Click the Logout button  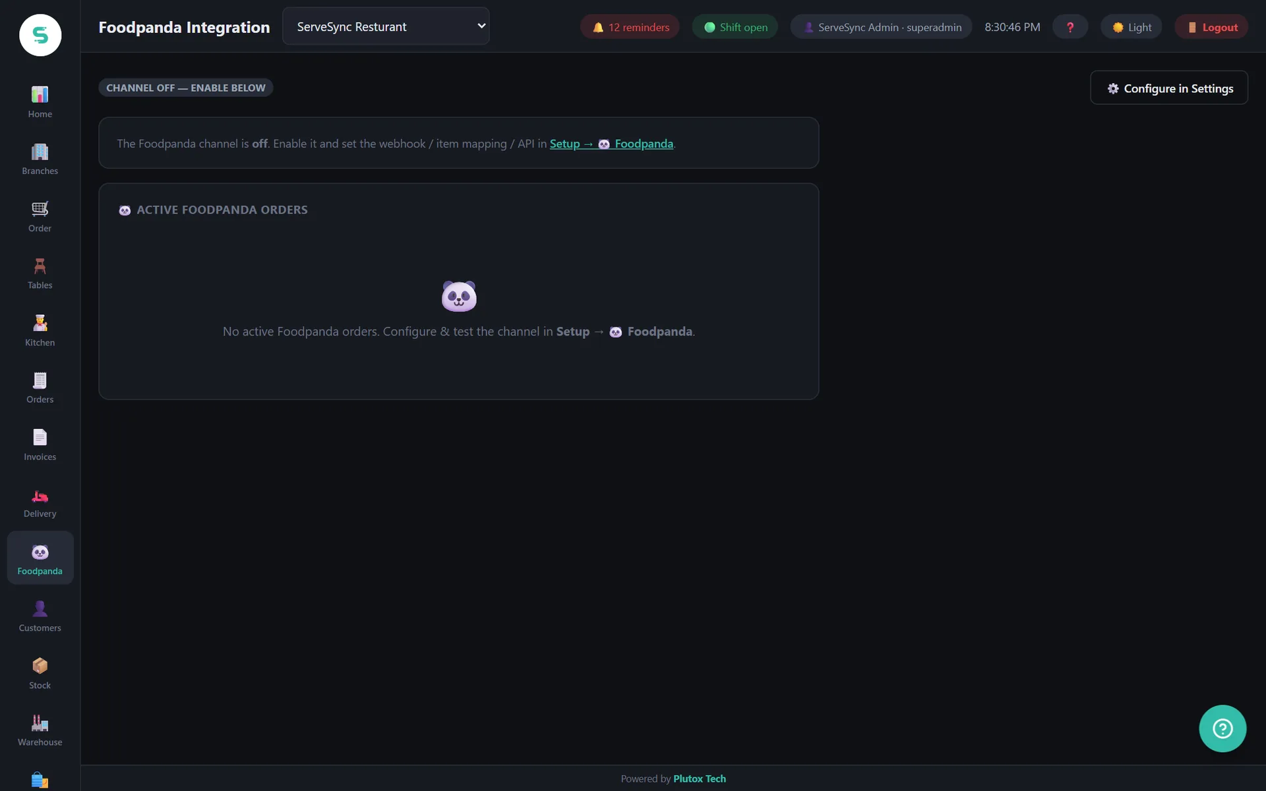pos(1211,27)
